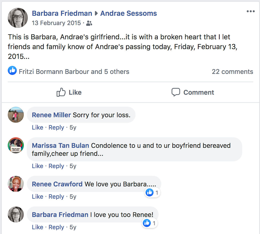This screenshot has width=260, height=234.
Task: Open Barbara Friedman's profile picture at top
Action: 18,18
